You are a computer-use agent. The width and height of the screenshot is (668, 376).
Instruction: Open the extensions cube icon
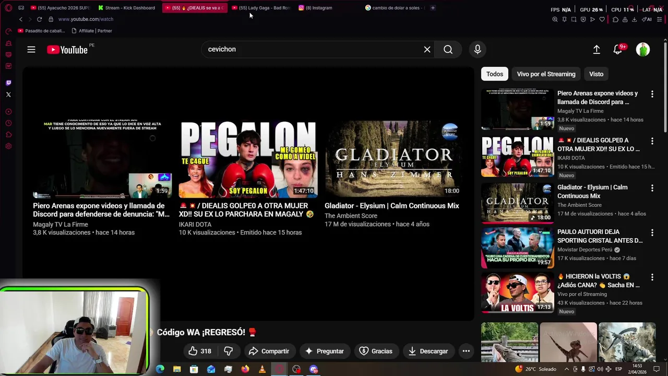(615, 19)
